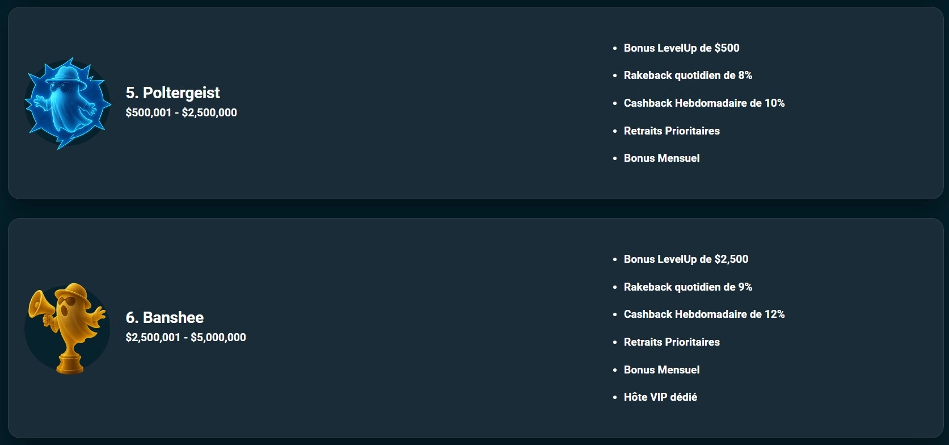The width and height of the screenshot is (949, 445).
Task: Click Banshee 'Retraits Prioritaires' item
Action: coord(672,342)
